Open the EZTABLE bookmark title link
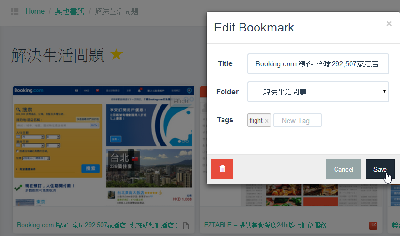 click(265, 225)
